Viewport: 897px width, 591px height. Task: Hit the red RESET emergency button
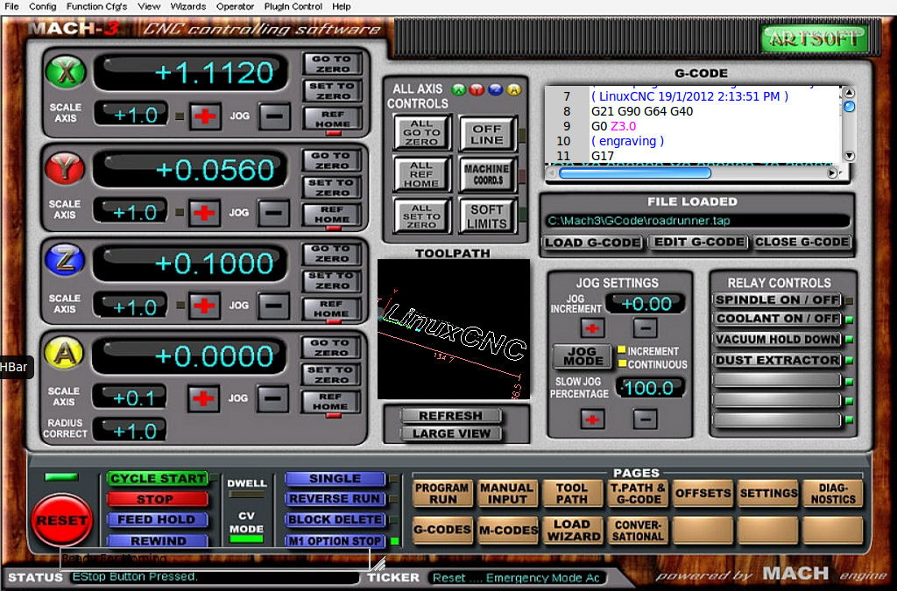[x=62, y=520]
